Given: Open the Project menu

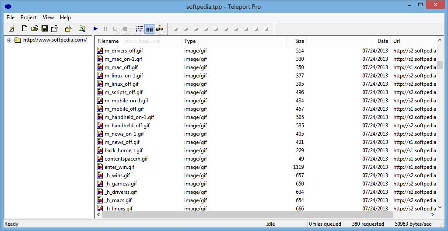Looking at the screenshot, I should [28, 17].
